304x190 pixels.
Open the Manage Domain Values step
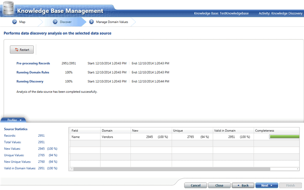point(112,22)
